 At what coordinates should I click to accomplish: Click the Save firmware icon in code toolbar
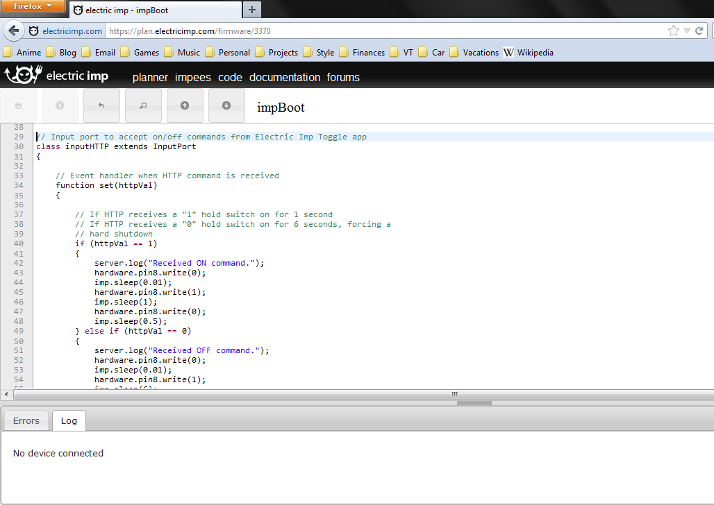[19, 105]
